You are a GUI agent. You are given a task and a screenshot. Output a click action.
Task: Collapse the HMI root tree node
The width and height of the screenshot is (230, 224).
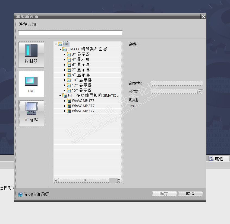point(56,44)
